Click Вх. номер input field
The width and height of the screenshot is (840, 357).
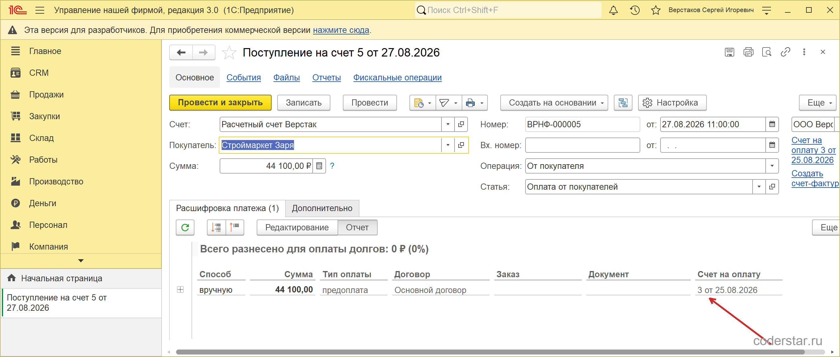point(582,145)
